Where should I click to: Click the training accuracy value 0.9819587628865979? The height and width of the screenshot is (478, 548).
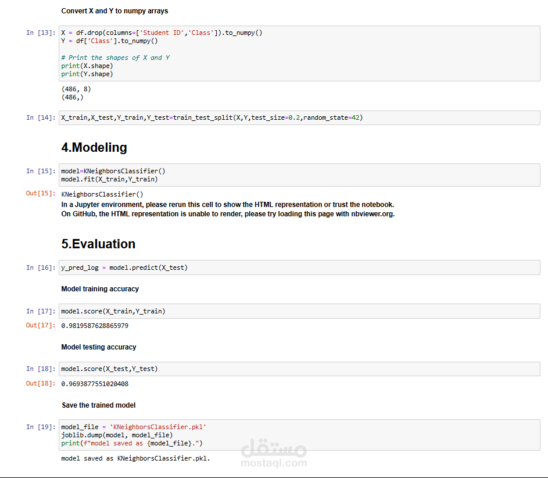click(95, 326)
